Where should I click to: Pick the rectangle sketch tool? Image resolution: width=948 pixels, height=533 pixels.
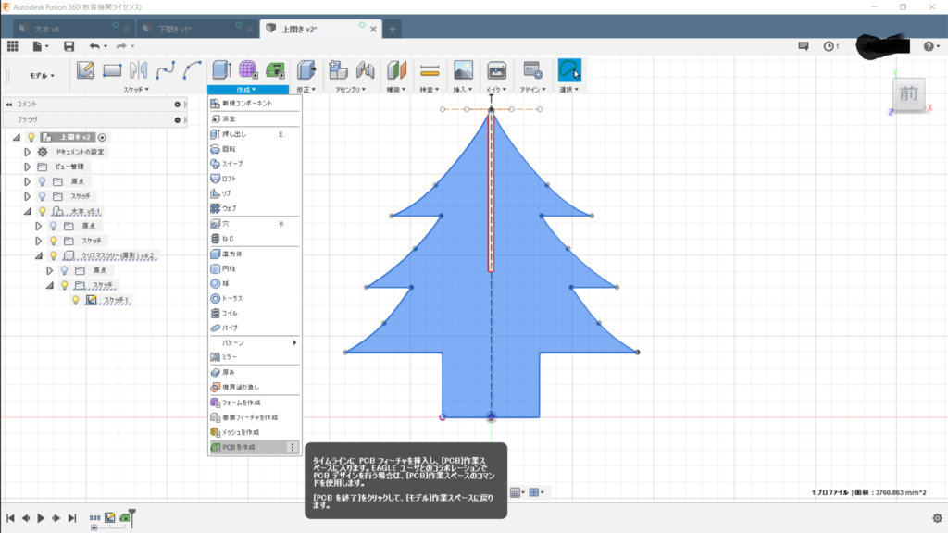(112, 70)
